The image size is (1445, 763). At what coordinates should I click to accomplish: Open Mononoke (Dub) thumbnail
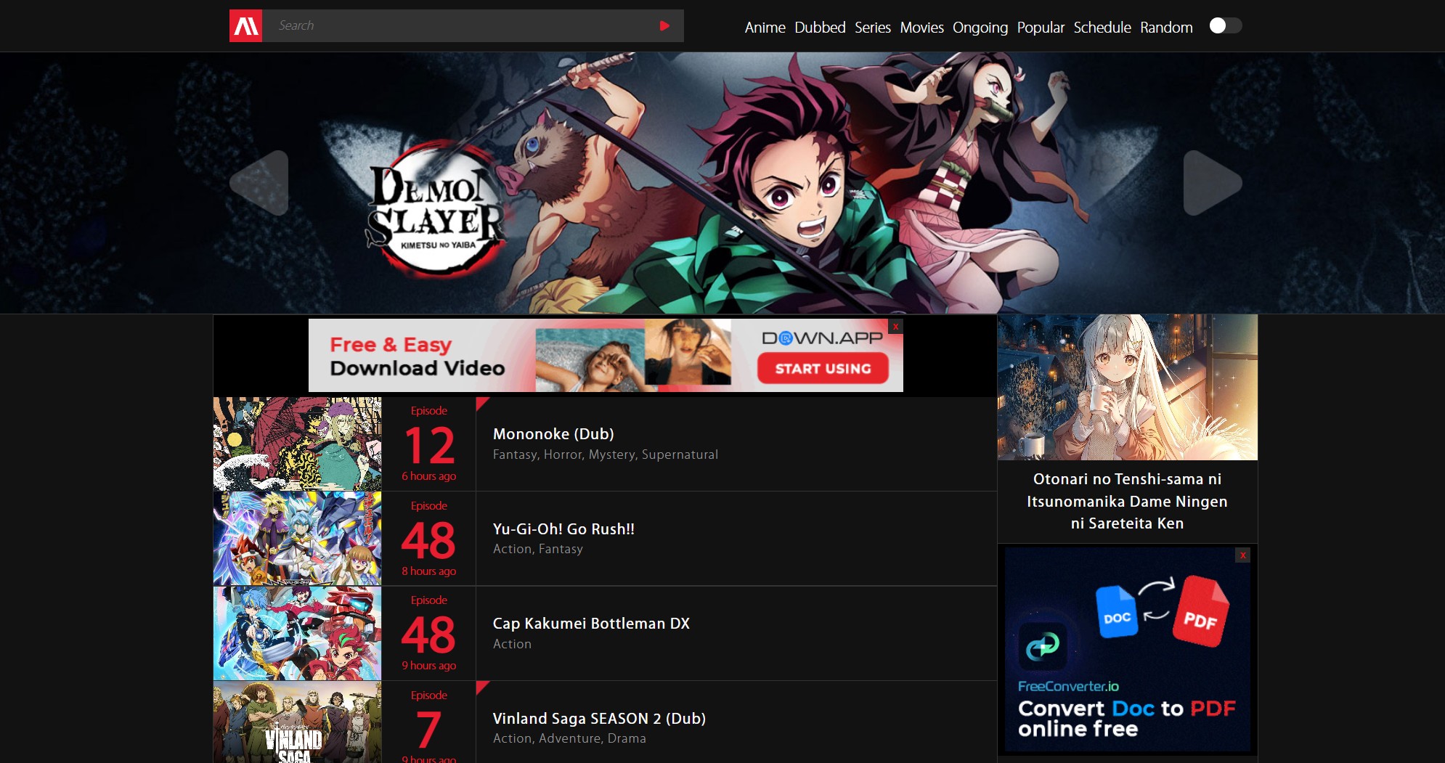297,444
